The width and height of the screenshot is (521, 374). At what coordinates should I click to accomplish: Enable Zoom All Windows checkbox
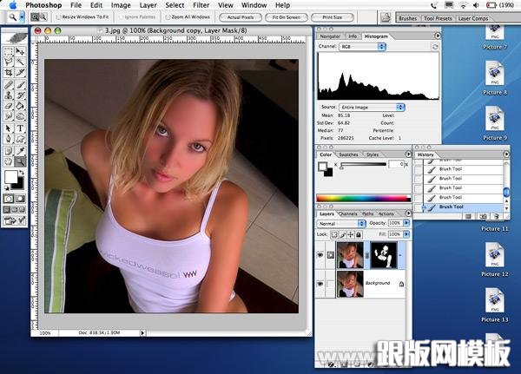coord(168,16)
